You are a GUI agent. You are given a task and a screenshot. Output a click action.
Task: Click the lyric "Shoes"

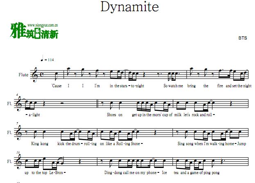(x=111, y=115)
